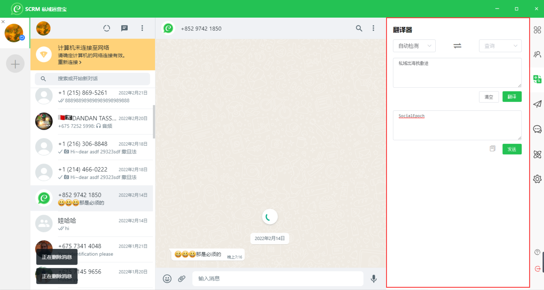Click the profile avatar above the chat list
Viewport: 544px width, 290px height.
click(x=43, y=28)
